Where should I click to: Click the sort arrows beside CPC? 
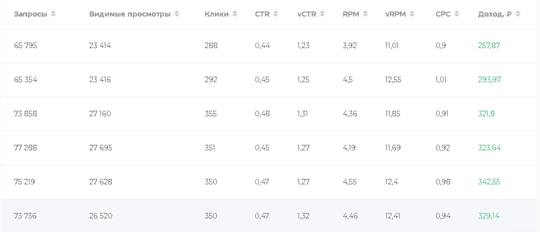[457, 14]
